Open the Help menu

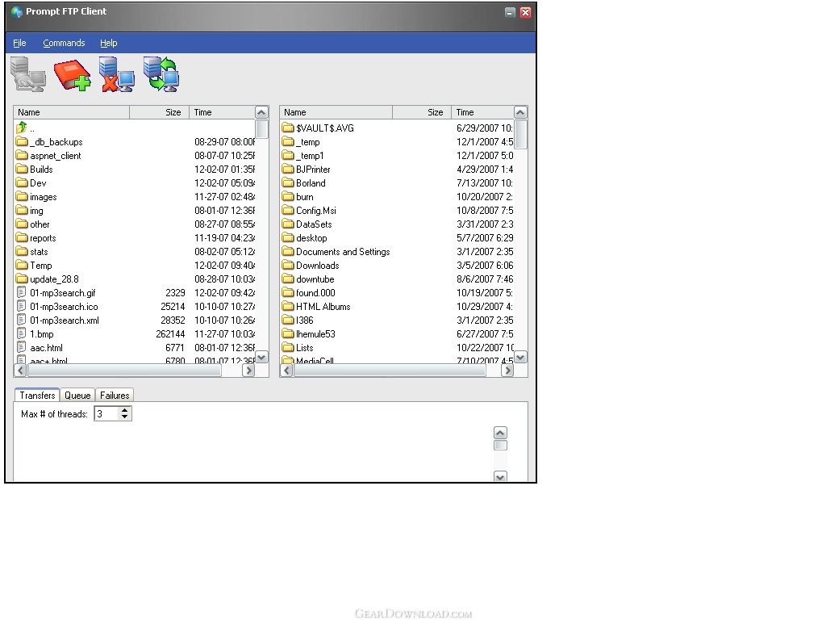coord(109,43)
